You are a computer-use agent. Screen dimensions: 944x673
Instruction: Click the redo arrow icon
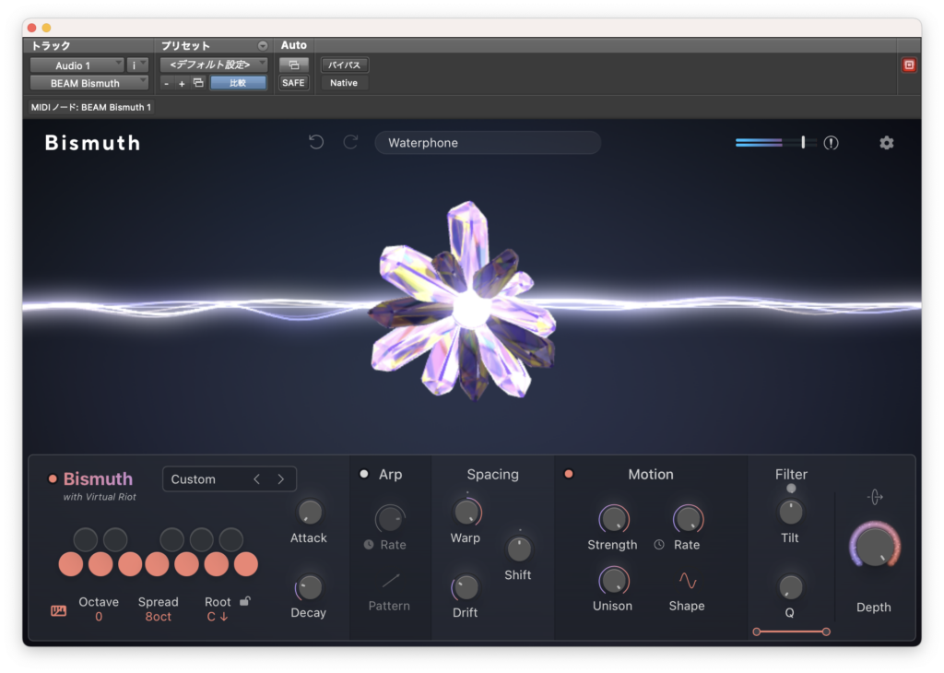[x=350, y=143]
